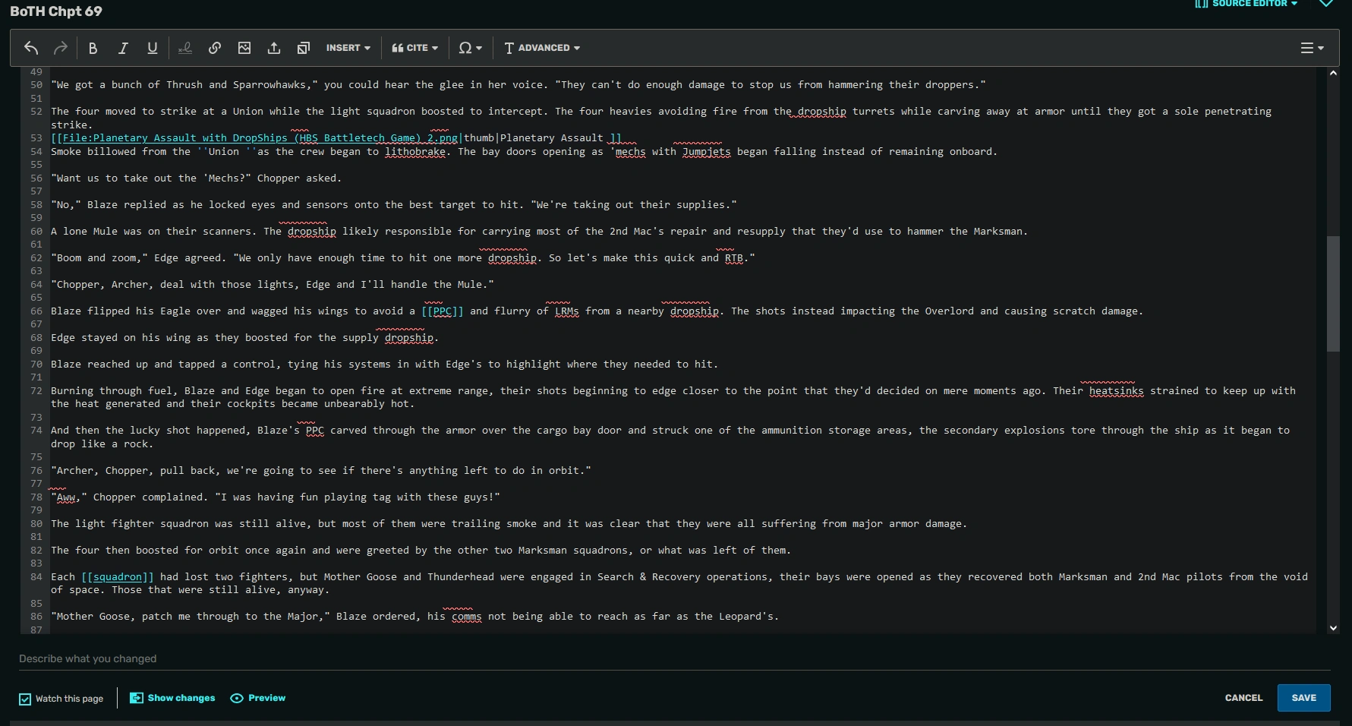
Task: Uncheck the Watch this page checkbox
Action: point(25,699)
